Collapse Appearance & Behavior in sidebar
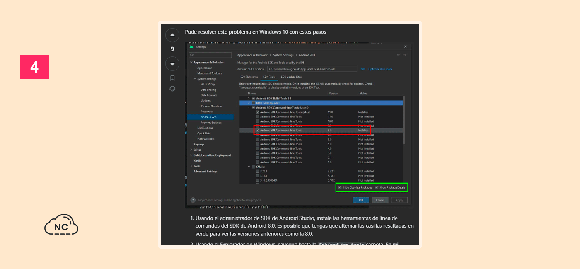 pyautogui.click(x=191, y=63)
